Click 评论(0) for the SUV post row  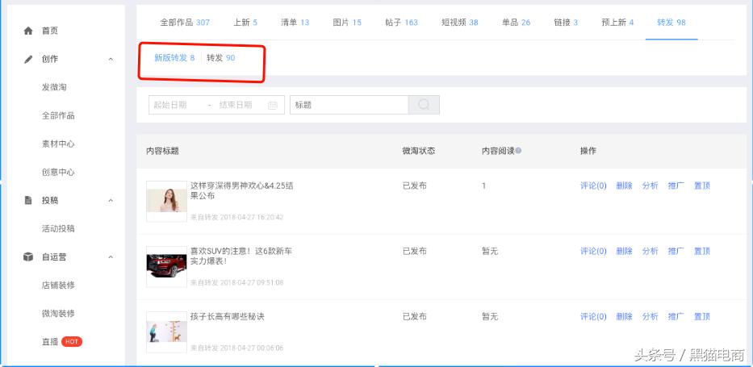click(x=593, y=251)
